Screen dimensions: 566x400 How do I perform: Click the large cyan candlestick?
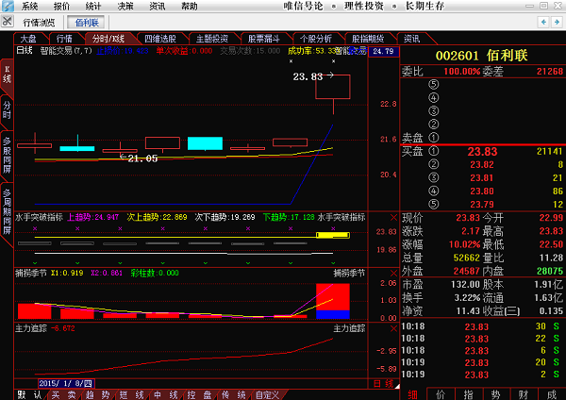click(205, 143)
